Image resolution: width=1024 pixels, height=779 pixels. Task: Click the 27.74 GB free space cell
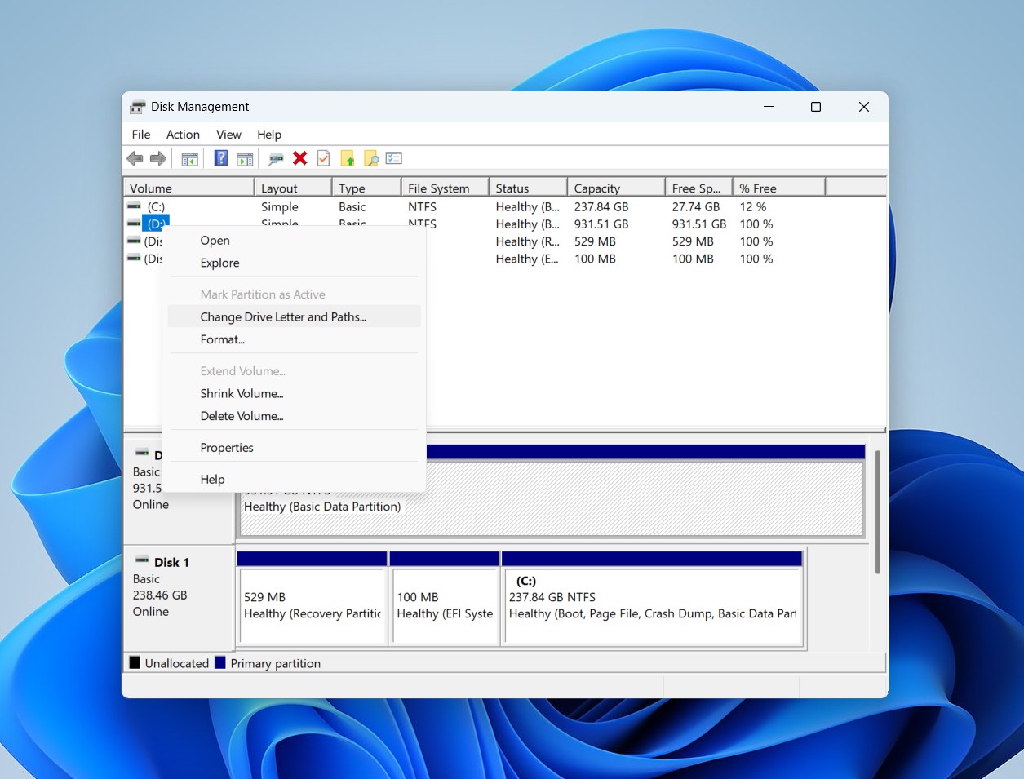coord(696,207)
